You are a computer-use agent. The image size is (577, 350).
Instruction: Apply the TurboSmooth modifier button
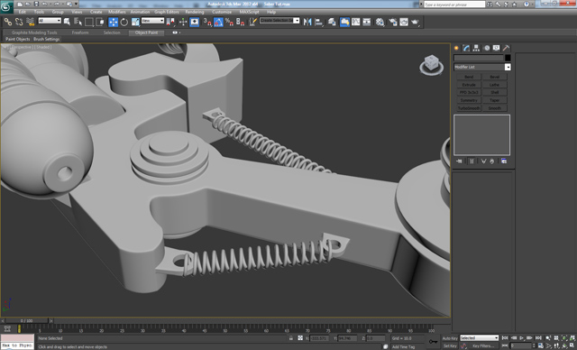pos(469,108)
